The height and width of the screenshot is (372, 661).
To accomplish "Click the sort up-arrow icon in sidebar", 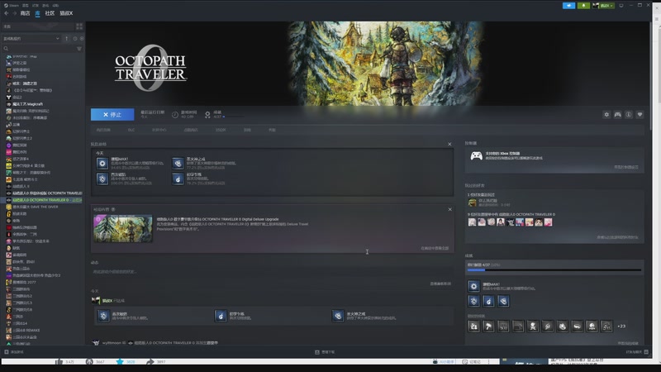I will [x=67, y=38].
